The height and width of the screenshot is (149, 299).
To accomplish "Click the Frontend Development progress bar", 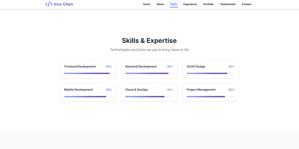I will click(x=88, y=73).
